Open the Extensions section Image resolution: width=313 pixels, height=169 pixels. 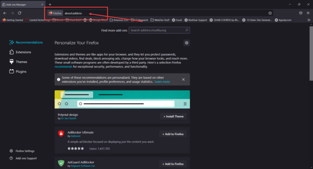pos(20,52)
